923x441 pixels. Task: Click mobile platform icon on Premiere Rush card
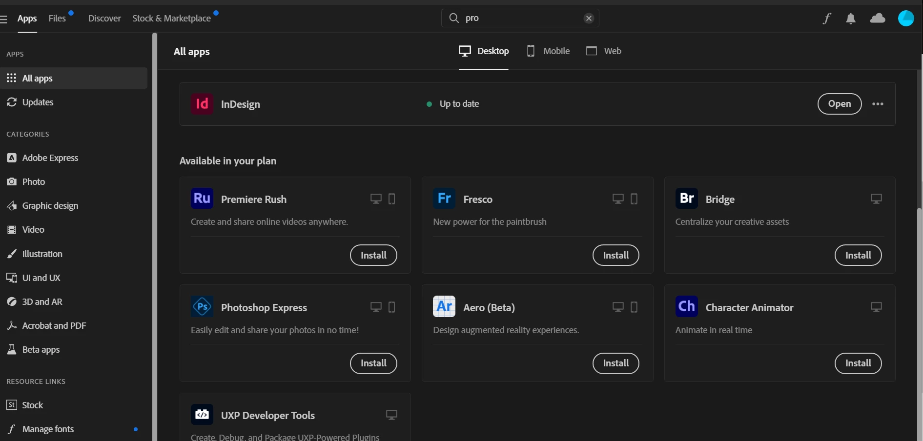(391, 199)
